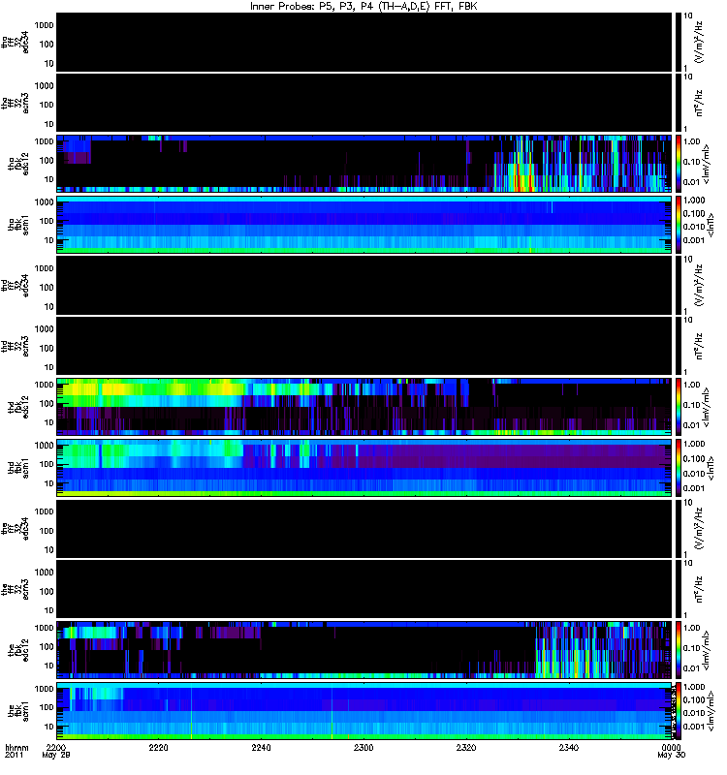Click the 'May 30' date label
Screen dimensions: 727x775
671,756
